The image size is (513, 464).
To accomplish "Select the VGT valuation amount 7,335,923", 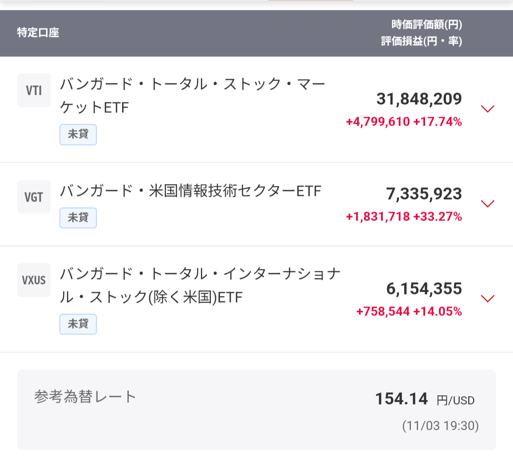I will pos(424,194).
